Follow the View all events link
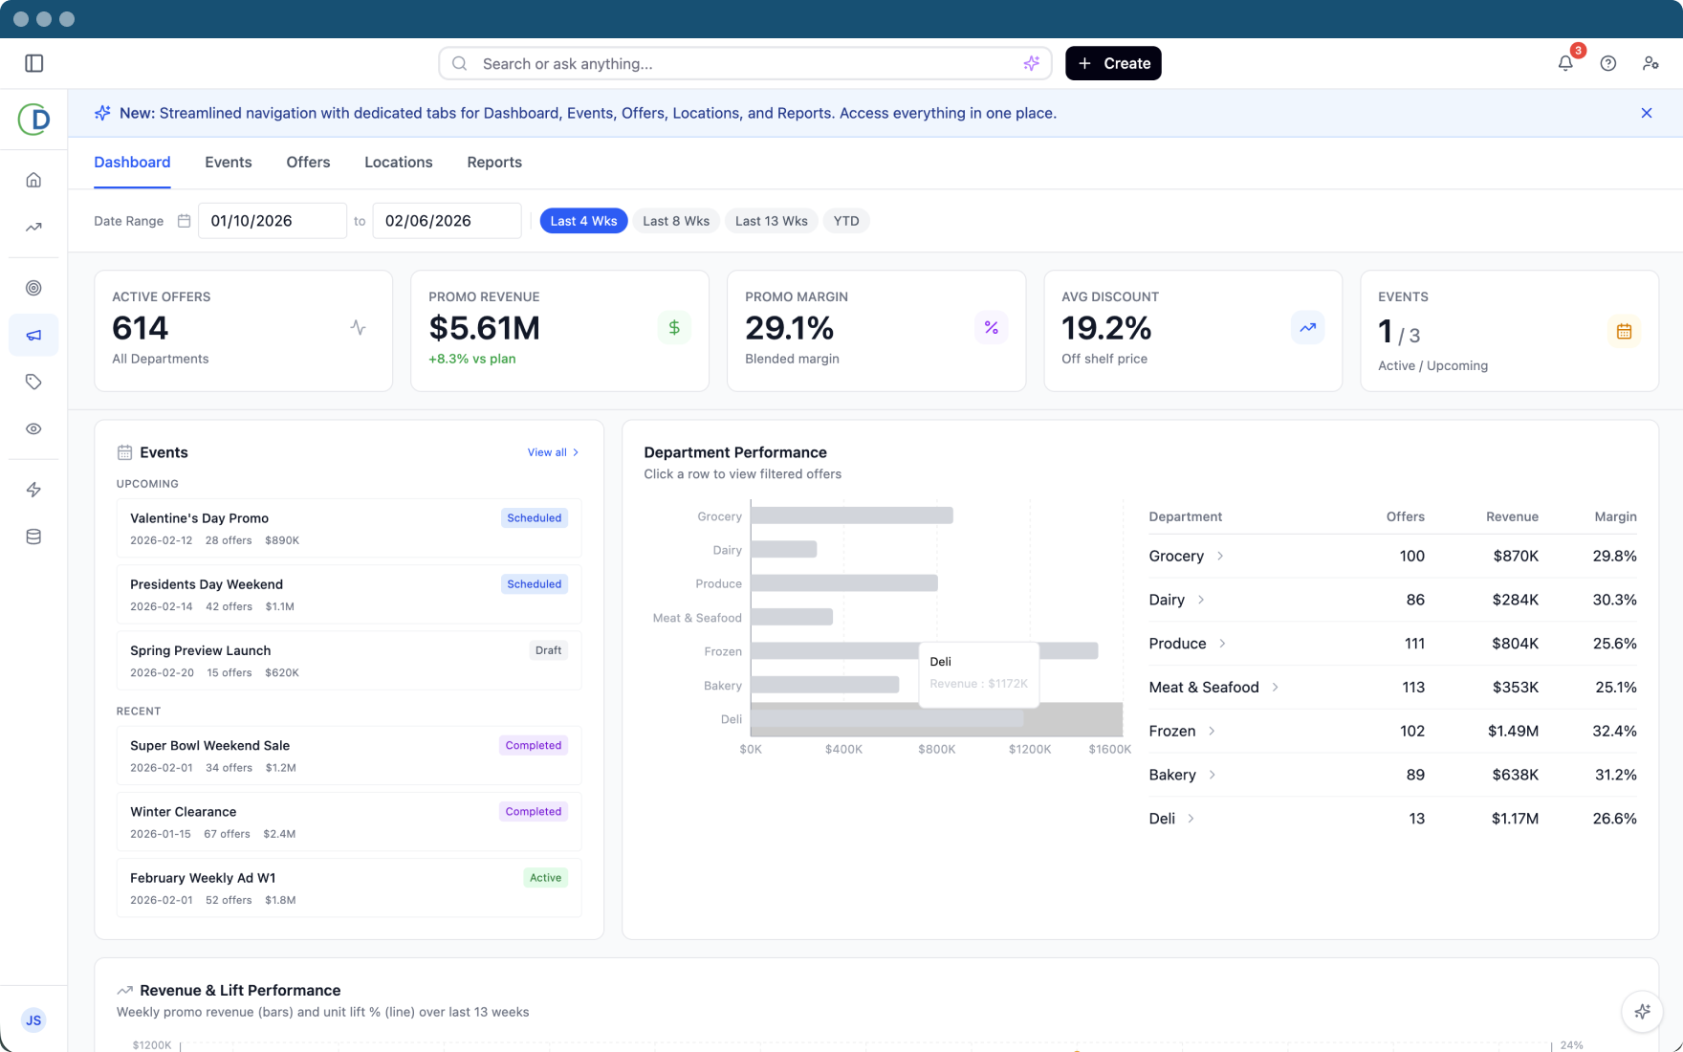Image resolution: width=1683 pixels, height=1052 pixels. tap(553, 452)
